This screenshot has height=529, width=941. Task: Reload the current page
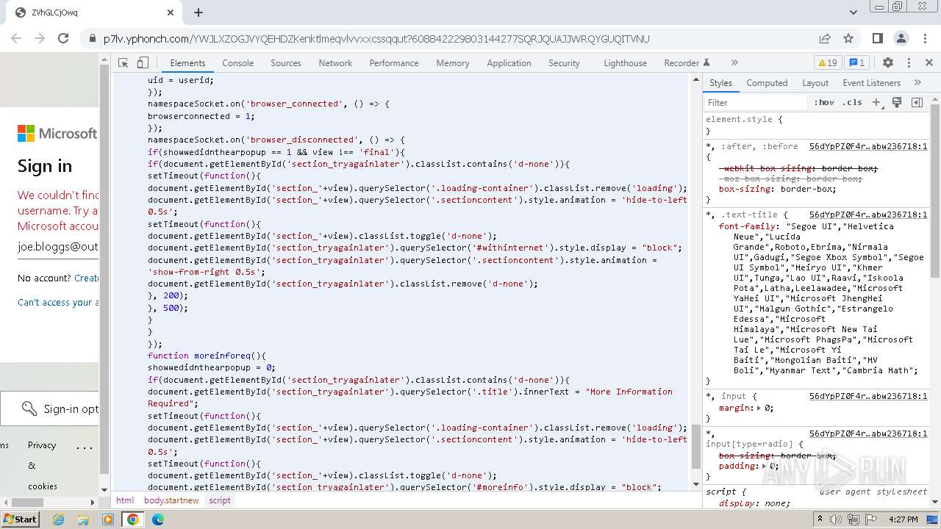point(63,39)
